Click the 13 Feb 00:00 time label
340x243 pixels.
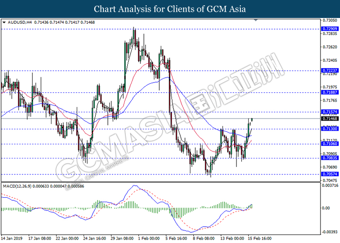click(233, 239)
